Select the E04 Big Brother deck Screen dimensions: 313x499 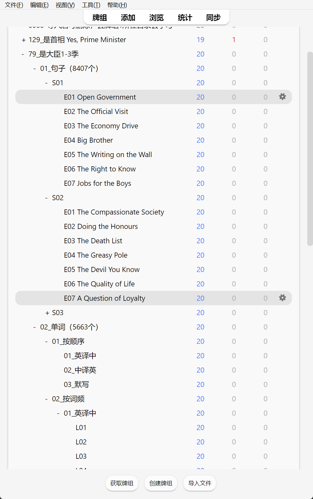88,140
